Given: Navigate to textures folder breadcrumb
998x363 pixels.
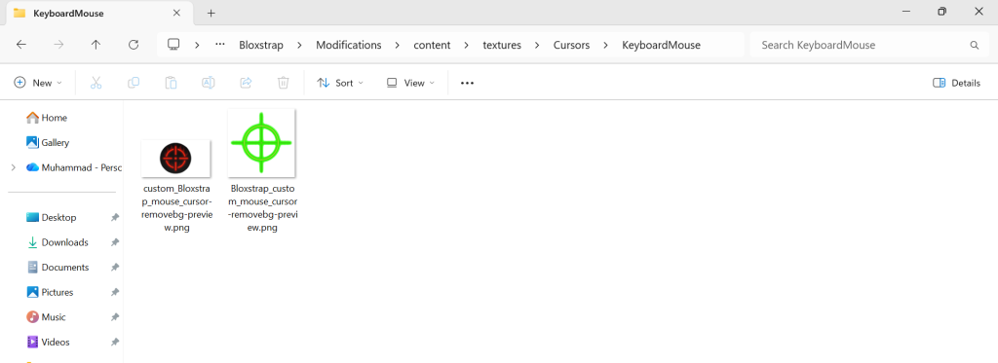Looking at the screenshot, I should coord(502,45).
